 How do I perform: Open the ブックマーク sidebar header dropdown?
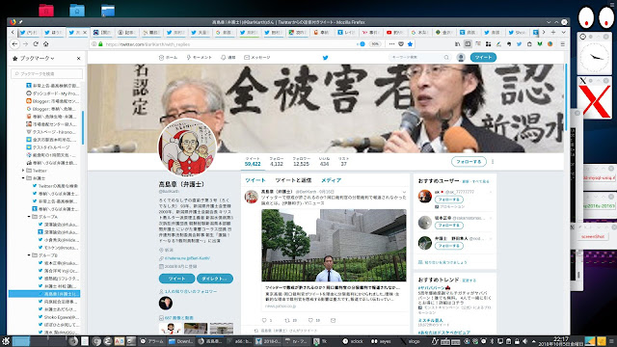coord(37,58)
